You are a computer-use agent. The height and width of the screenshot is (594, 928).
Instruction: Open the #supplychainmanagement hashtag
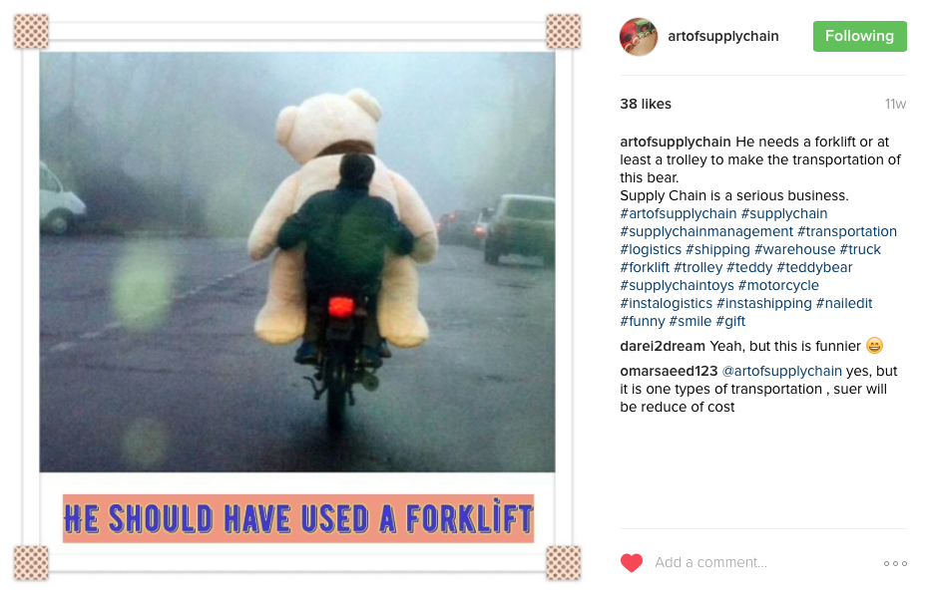(706, 231)
